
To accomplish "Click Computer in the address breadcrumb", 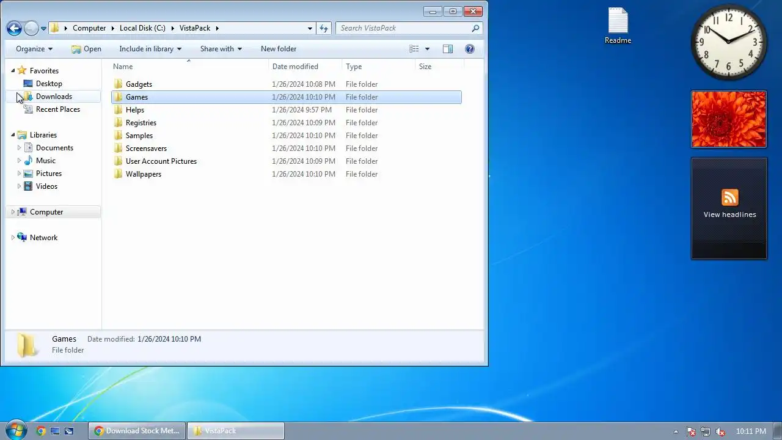I will click(89, 28).
